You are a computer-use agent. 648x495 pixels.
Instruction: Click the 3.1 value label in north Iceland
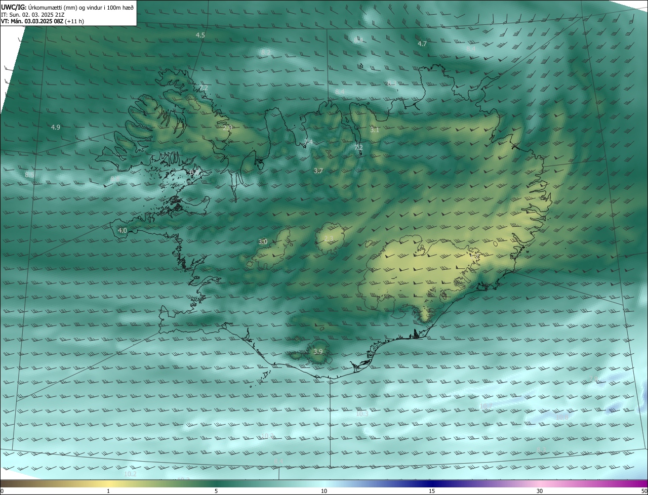375,130
